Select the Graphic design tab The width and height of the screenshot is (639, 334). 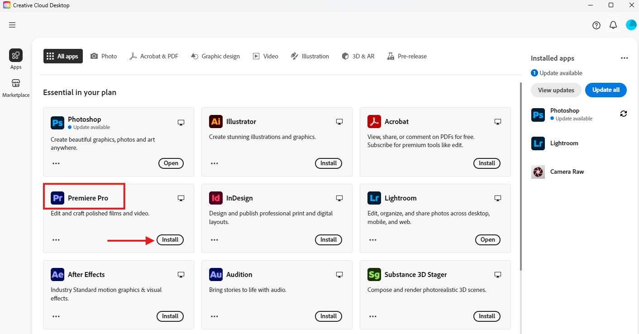click(215, 56)
